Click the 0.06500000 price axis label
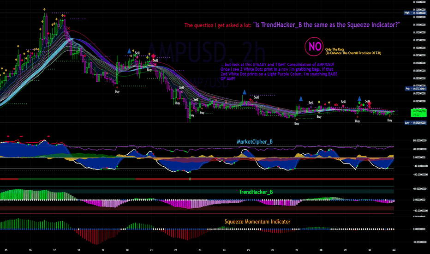Image resolution: width=430 pixels, height=254 pixels. click(x=419, y=101)
